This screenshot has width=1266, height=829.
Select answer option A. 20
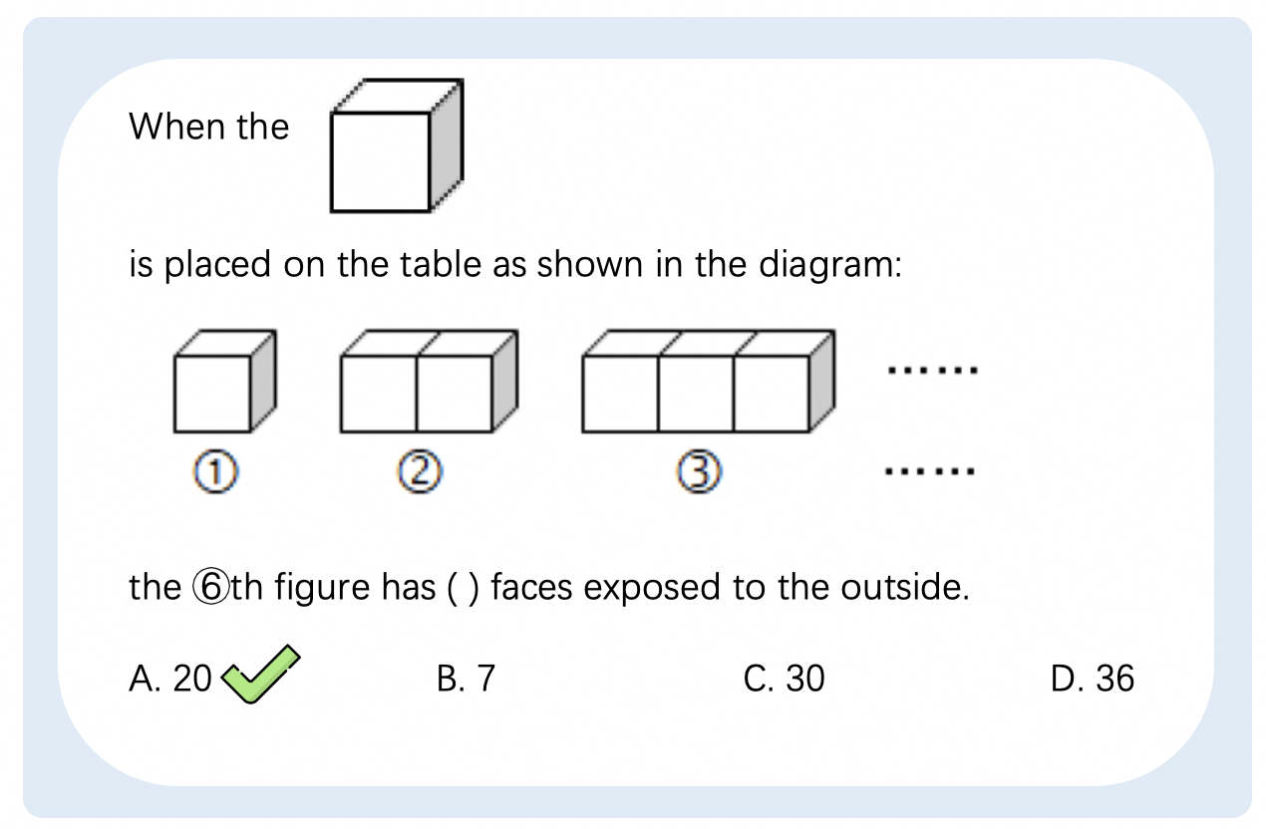point(170,679)
